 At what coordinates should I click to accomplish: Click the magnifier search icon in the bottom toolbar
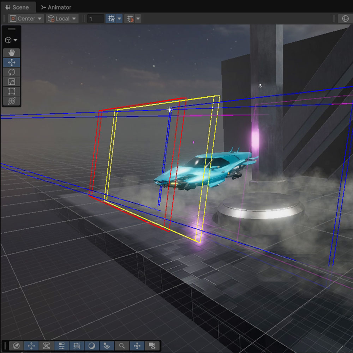(x=122, y=346)
